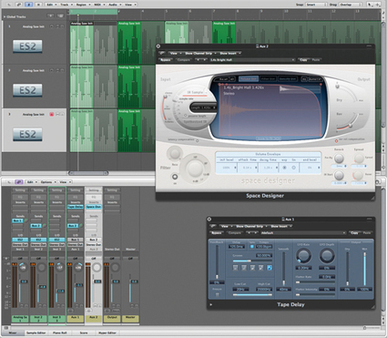Select the exp radio in Volume Envelope
The height and width of the screenshot is (338, 387).
click(284, 168)
